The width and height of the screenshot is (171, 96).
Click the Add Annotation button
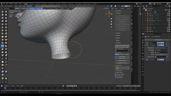click(x=122, y=61)
